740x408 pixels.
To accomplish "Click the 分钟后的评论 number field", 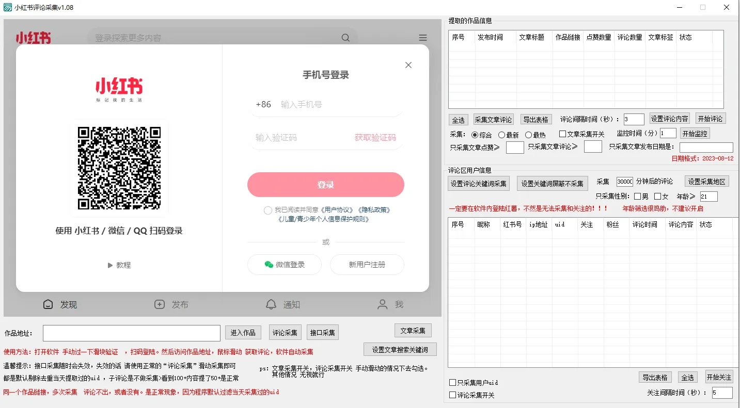I will (x=624, y=182).
